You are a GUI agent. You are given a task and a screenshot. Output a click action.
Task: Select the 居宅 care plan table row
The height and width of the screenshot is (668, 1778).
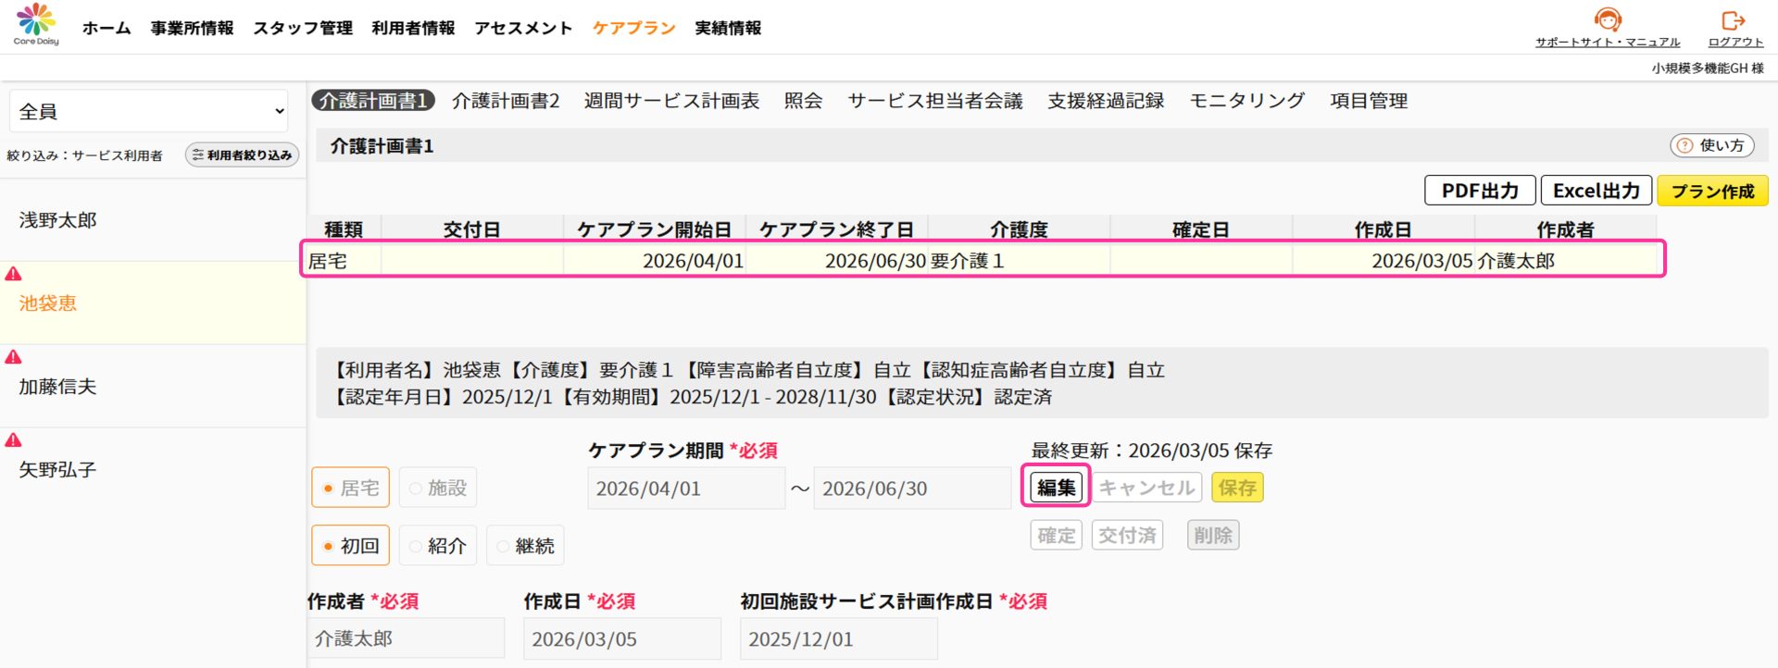point(982,260)
